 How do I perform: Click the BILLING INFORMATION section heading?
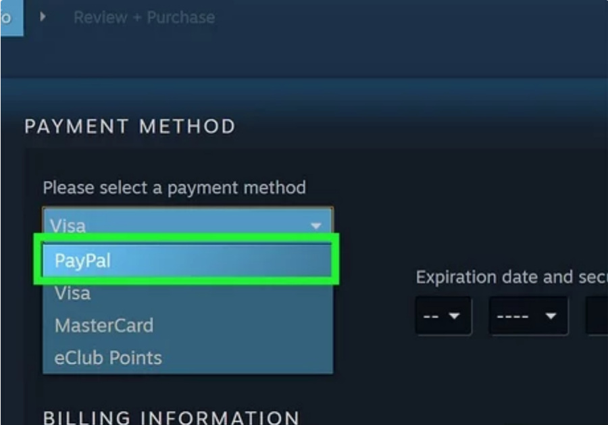[x=172, y=418]
